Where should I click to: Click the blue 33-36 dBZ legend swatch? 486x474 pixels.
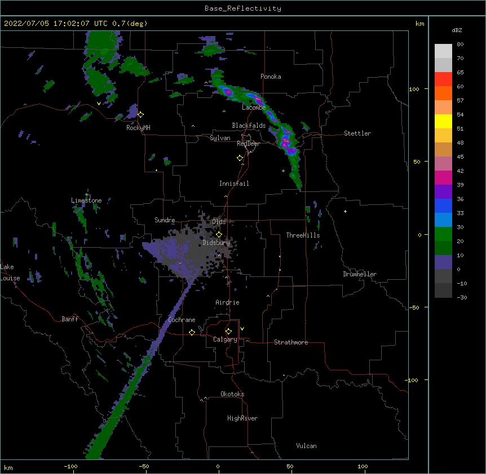coord(443,205)
